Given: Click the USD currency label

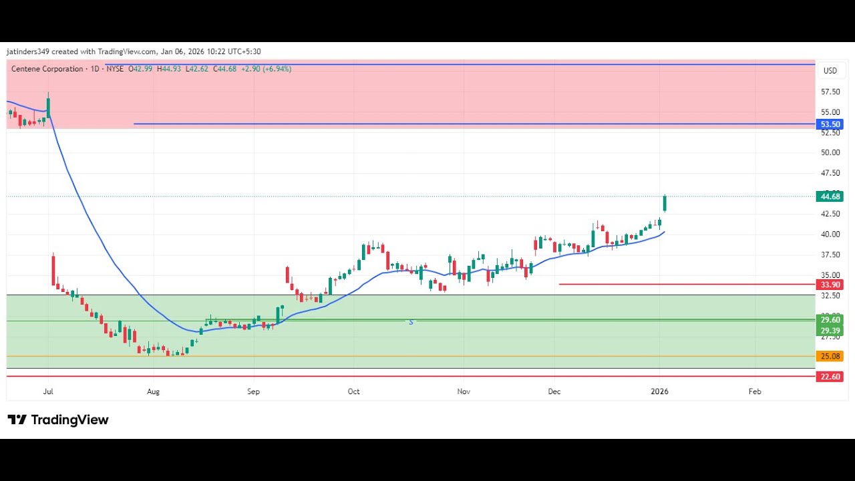Looking at the screenshot, I should [830, 71].
